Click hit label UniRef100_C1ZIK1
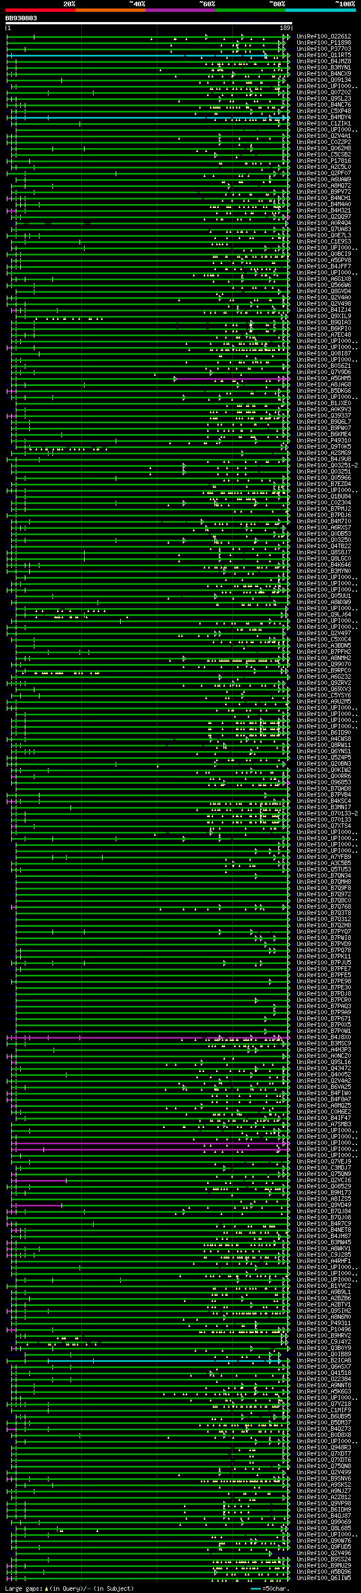Screen dimensions: 361x1593 click(x=324, y=123)
